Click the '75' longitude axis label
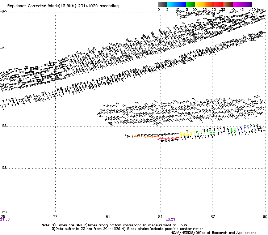This screenshot has width=268, height=235. [x=3, y=217]
